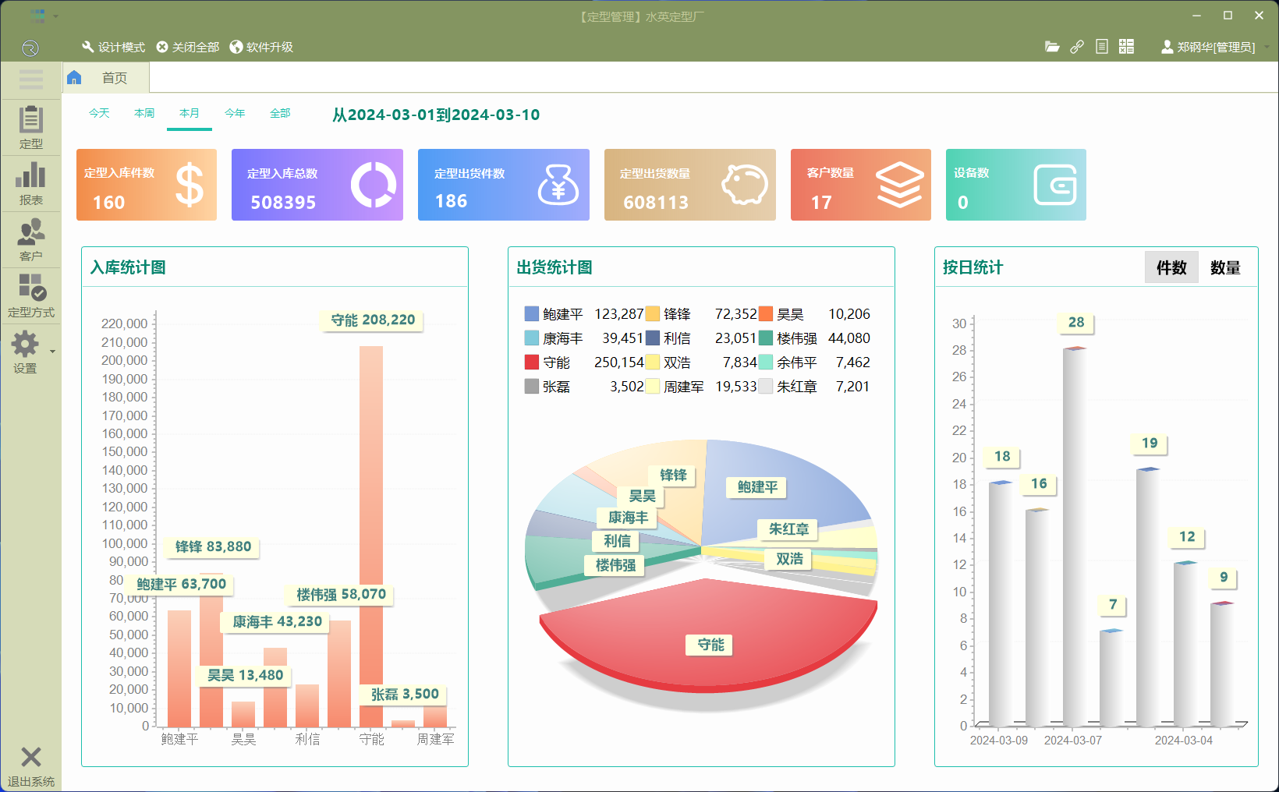Switch 按日统计 to 件数 view
Viewport: 1279px width, 792px height.
1171,267
